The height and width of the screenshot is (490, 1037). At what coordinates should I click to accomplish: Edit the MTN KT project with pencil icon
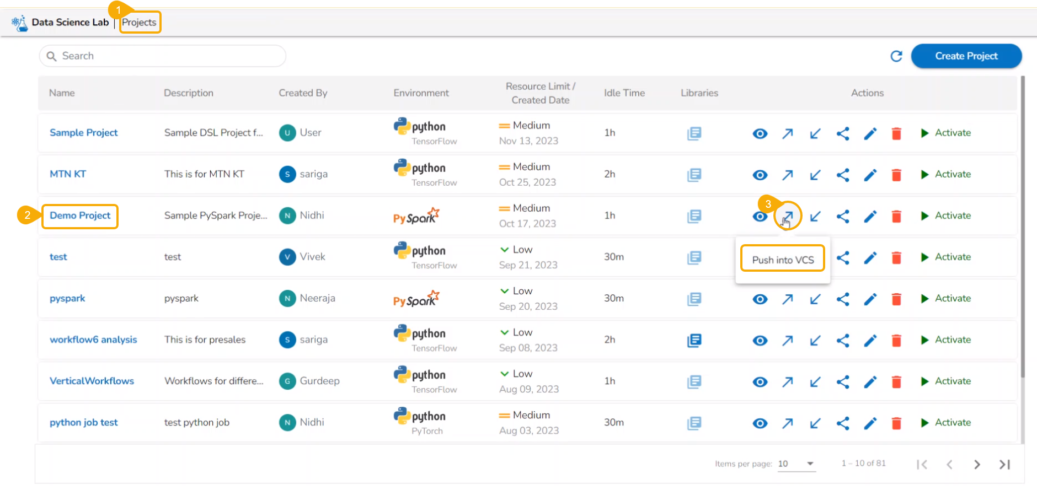click(870, 175)
